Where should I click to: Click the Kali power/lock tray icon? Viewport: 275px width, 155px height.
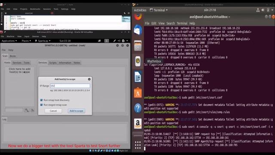coord(123,41)
